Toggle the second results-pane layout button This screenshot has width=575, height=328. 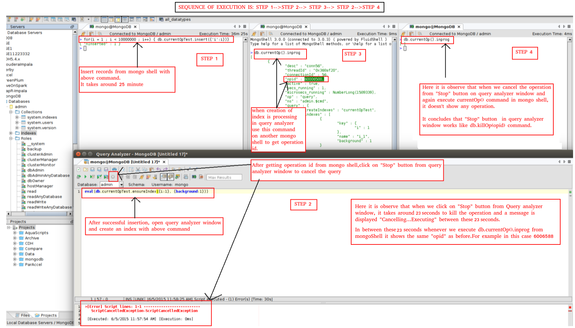tap(171, 177)
